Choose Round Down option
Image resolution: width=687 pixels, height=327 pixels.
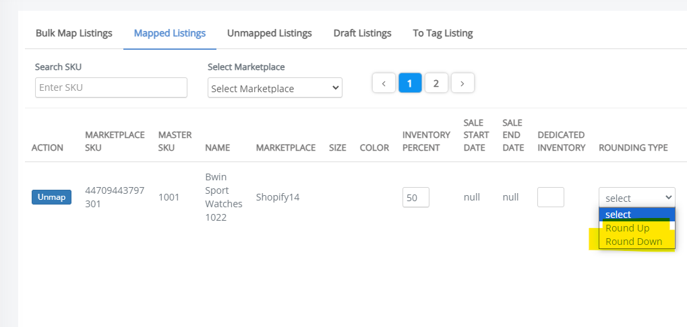[636, 242]
